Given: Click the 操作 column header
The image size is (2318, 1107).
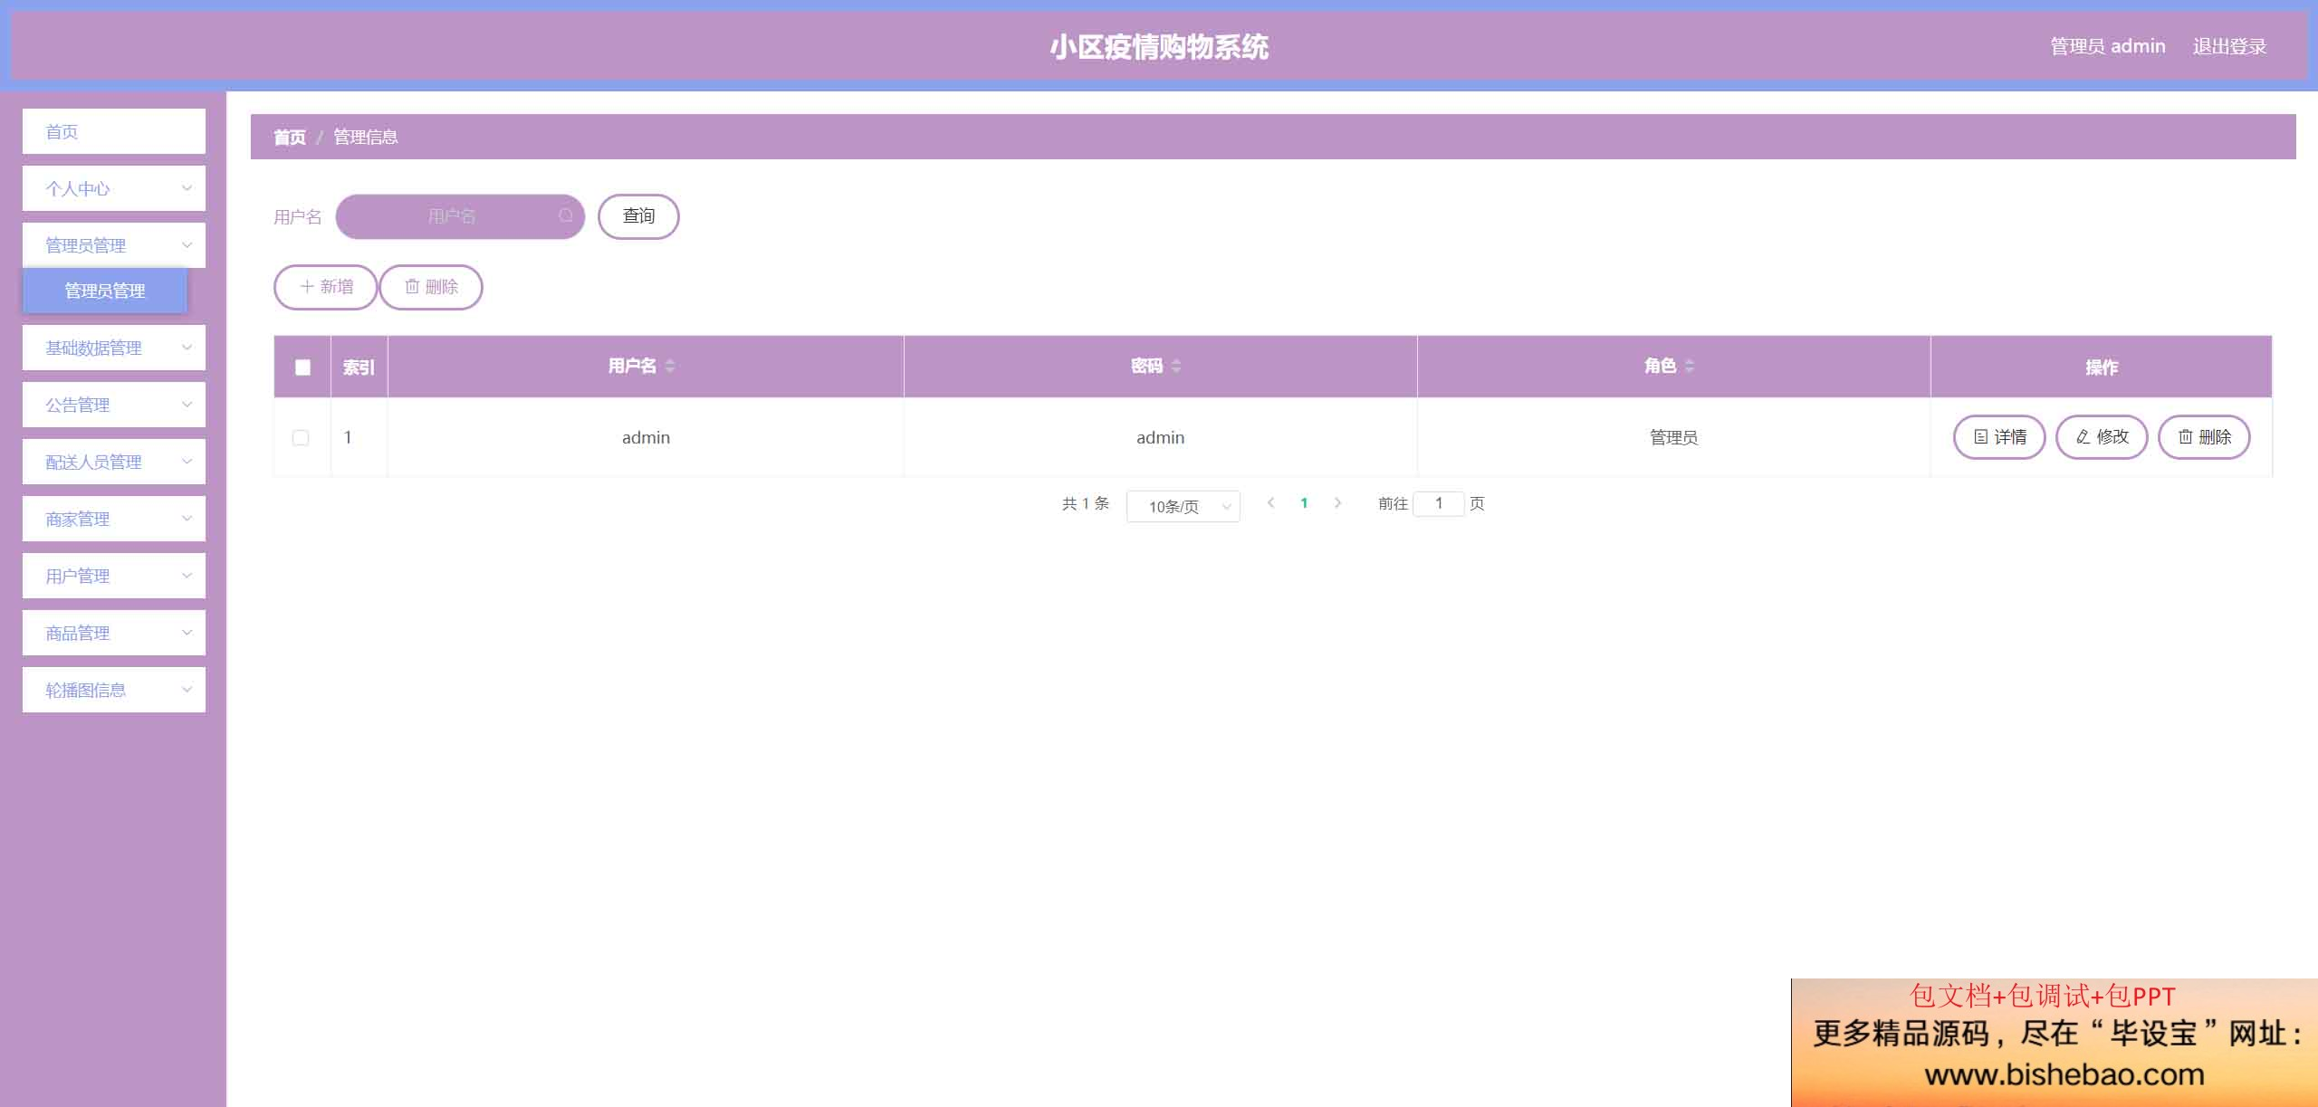Looking at the screenshot, I should pyautogui.click(x=2102, y=367).
